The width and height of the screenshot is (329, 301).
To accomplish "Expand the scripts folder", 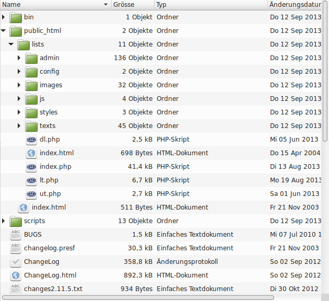I will (3, 221).
